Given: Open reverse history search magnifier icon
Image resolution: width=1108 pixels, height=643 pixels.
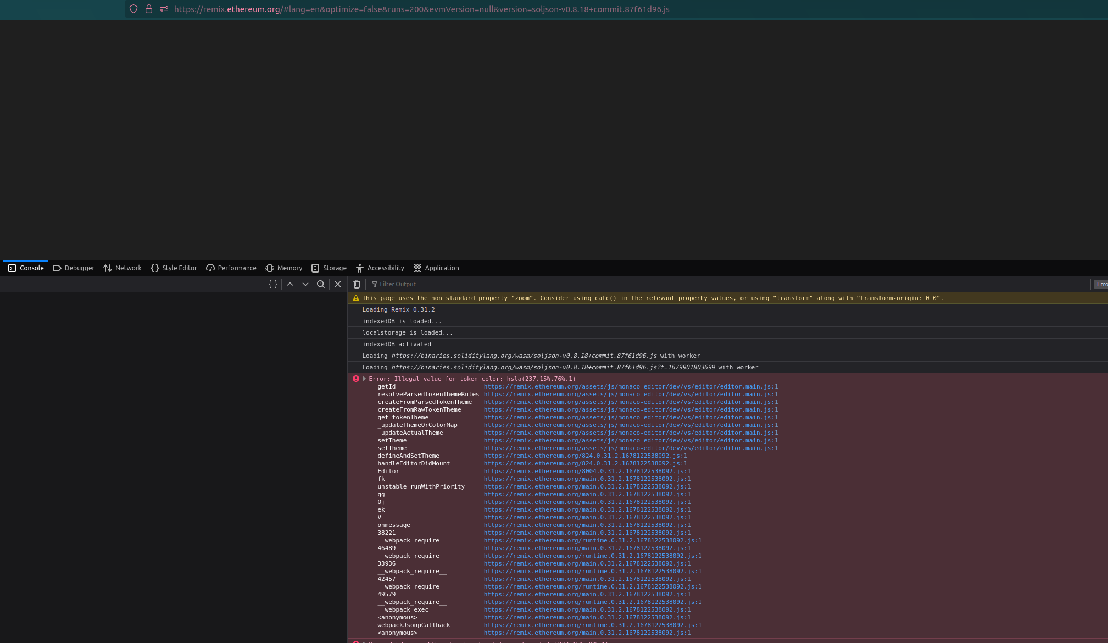Looking at the screenshot, I should (321, 284).
